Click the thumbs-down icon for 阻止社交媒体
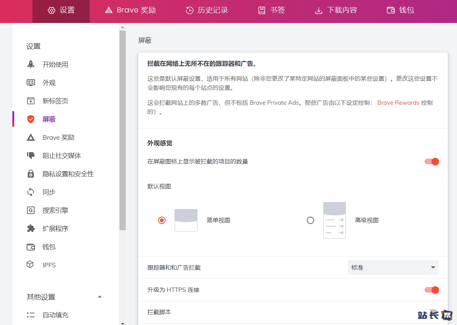The height and width of the screenshot is (325, 457). [x=31, y=156]
